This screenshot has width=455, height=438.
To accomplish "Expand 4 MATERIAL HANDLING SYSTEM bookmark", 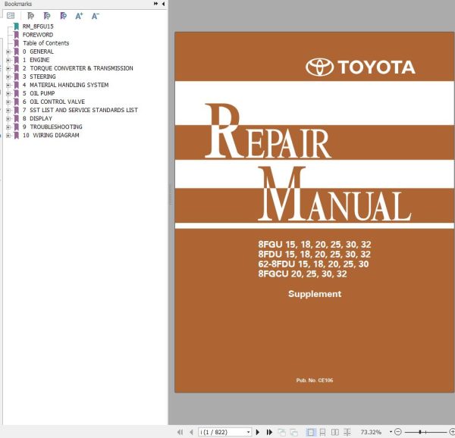I will coord(8,85).
